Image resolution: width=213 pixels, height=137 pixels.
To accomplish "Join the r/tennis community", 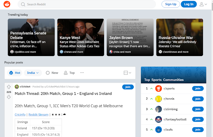I will tap(198, 99).
